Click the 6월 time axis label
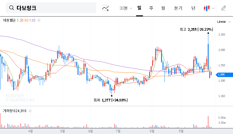 (x=90, y=131)
